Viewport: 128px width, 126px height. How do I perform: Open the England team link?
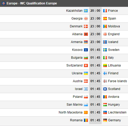114,34
